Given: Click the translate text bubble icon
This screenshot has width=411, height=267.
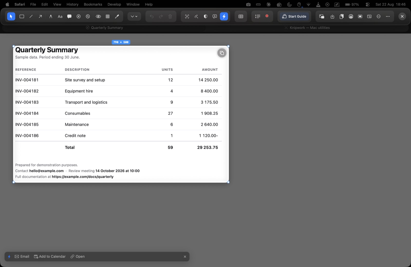Looking at the screenshot, I should point(215,16).
